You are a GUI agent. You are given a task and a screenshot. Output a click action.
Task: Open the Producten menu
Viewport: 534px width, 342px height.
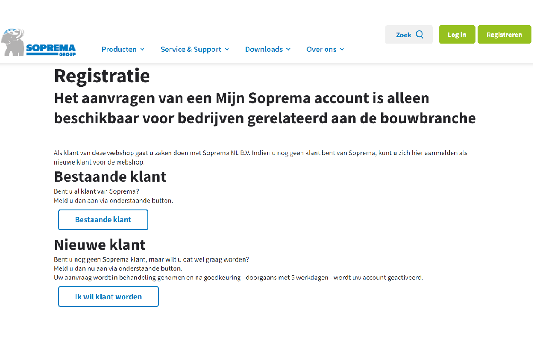point(123,49)
